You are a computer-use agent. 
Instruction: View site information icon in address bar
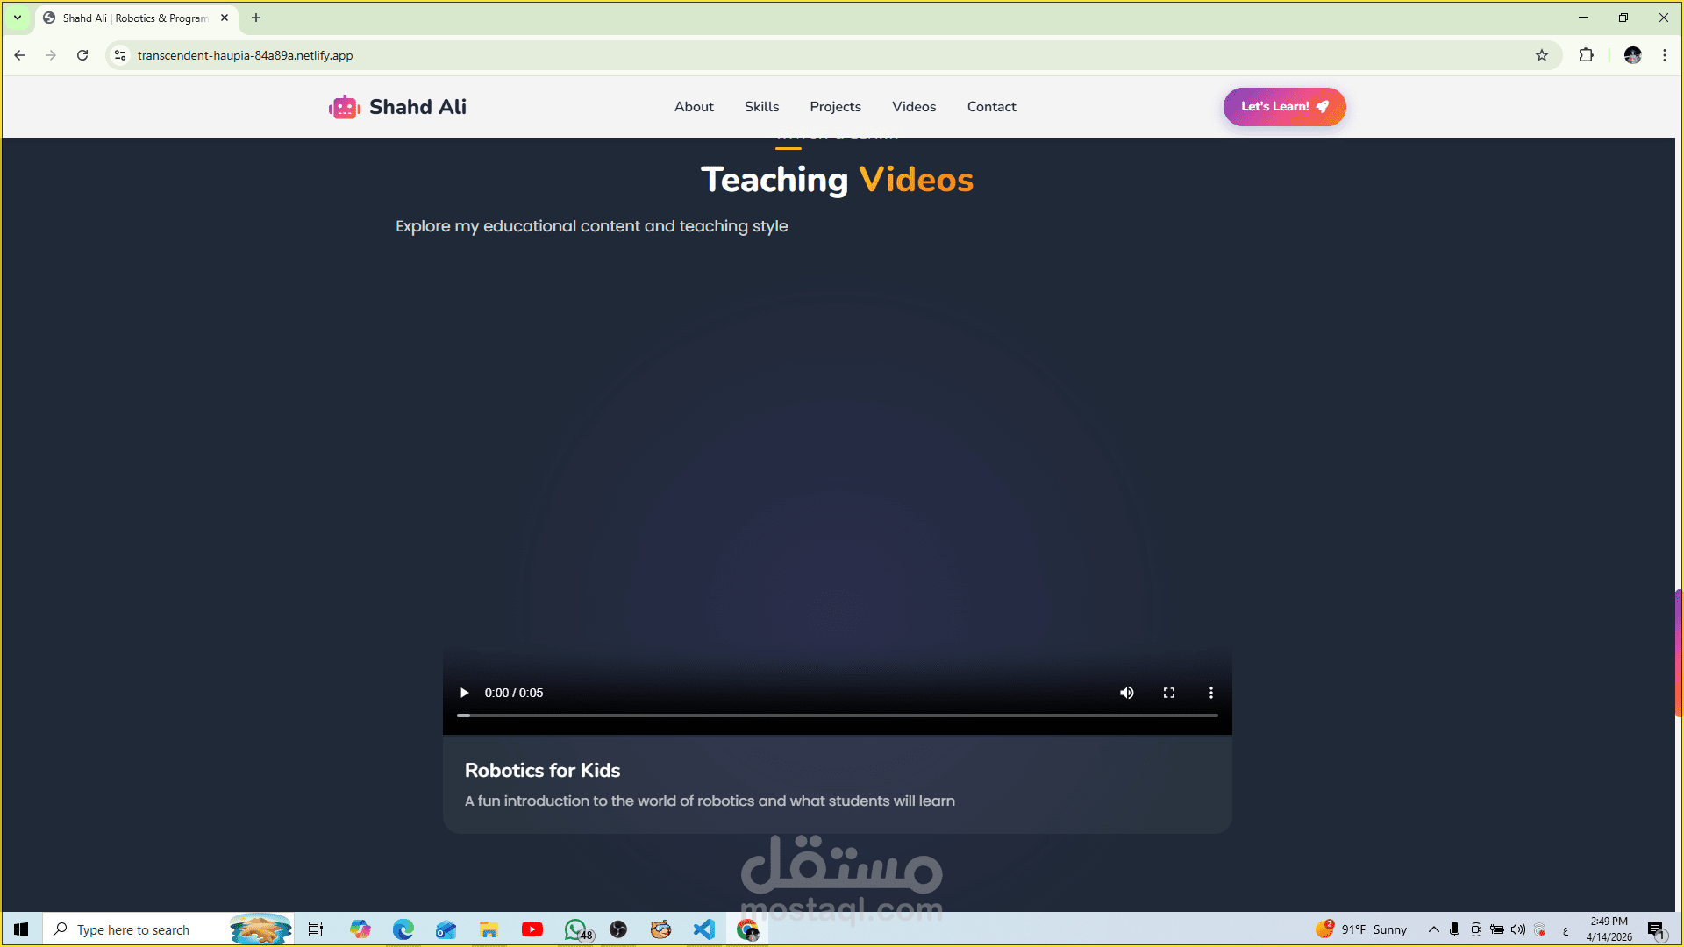(x=120, y=55)
